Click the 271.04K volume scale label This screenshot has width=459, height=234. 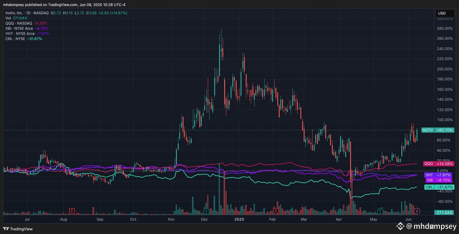(x=445, y=212)
